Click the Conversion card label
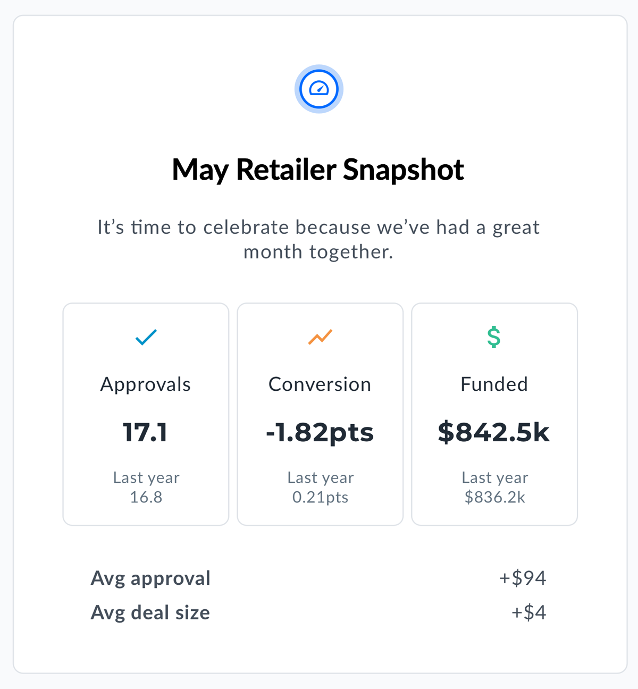The height and width of the screenshot is (689, 638). 320,384
